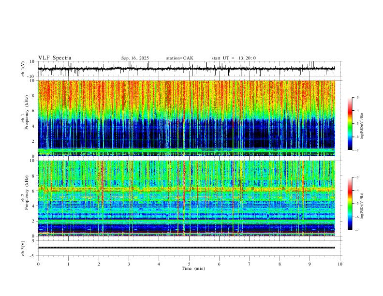Click the "ch.1 Frequency (kHz)" axis label
Screen dimensions: 383x296
pos(25,113)
